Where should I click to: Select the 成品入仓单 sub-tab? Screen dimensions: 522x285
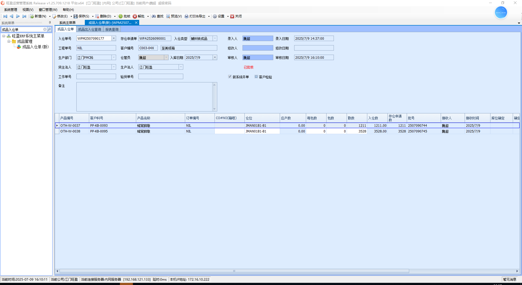click(x=66, y=29)
